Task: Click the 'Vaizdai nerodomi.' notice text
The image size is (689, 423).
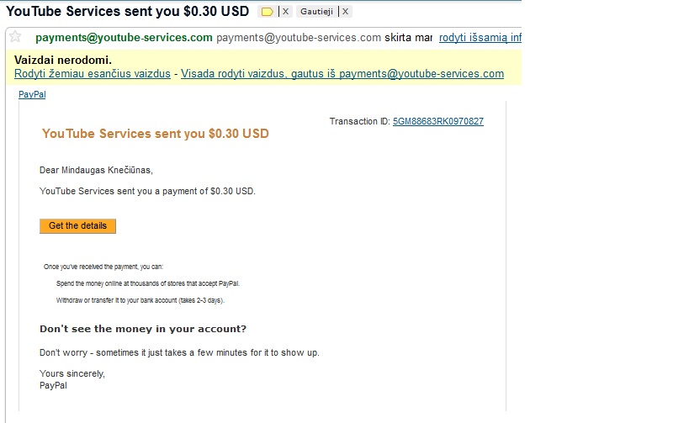Action: (63, 61)
